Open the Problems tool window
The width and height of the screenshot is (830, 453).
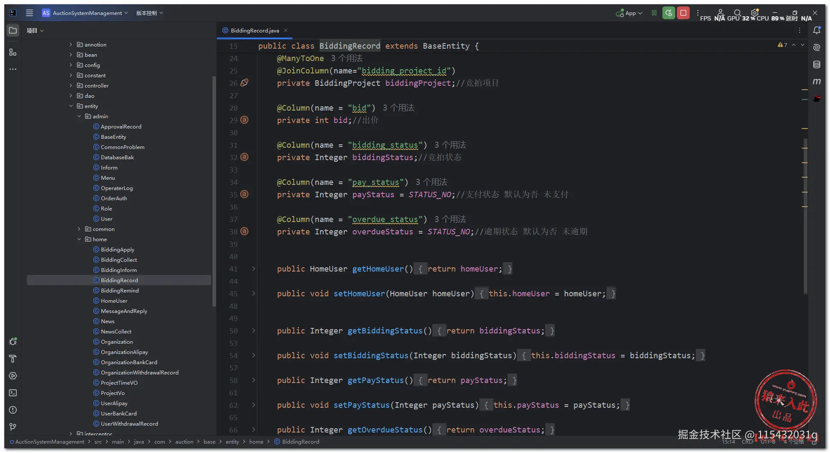click(x=13, y=410)
